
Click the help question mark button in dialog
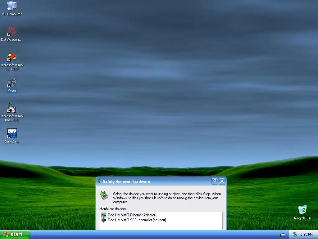click(x=215, y=181)
